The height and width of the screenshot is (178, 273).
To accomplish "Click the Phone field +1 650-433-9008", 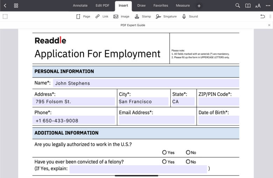I will [73, 120].
